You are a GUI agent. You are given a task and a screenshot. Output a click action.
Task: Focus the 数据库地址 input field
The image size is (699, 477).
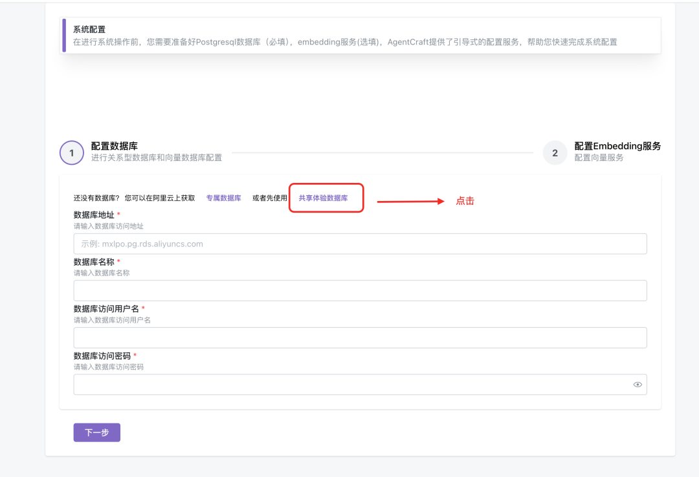(x=361, y=244)
